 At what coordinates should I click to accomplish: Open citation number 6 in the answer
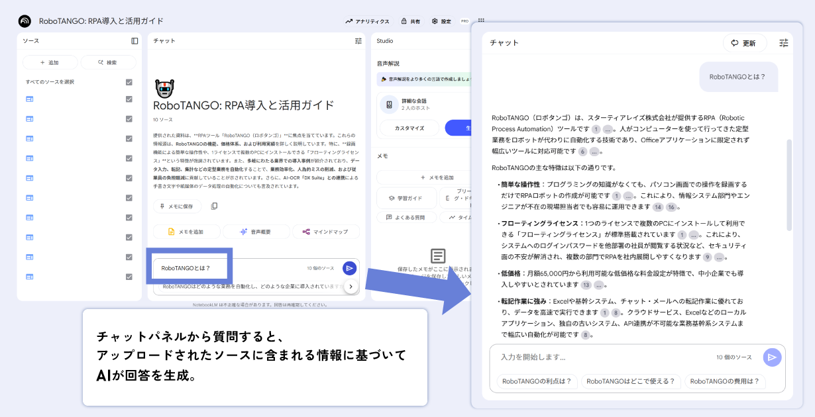(x=582, y=151)
